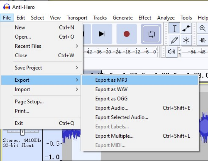Click Export Multiple in the submenu
Image resolution: width=208 pixels, height=161 pixels.
[x=115, y=136]
